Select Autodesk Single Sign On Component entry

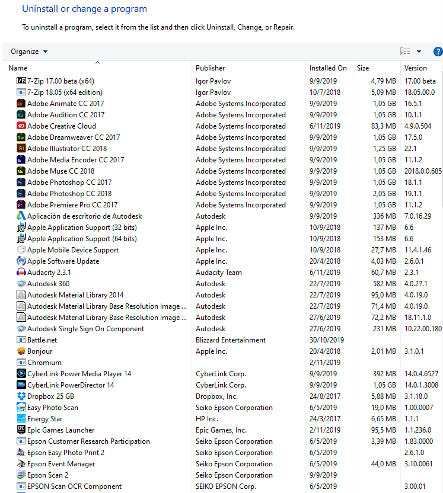point(85,329)
